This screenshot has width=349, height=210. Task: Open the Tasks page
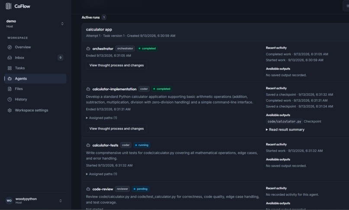(x=35, y=68)
